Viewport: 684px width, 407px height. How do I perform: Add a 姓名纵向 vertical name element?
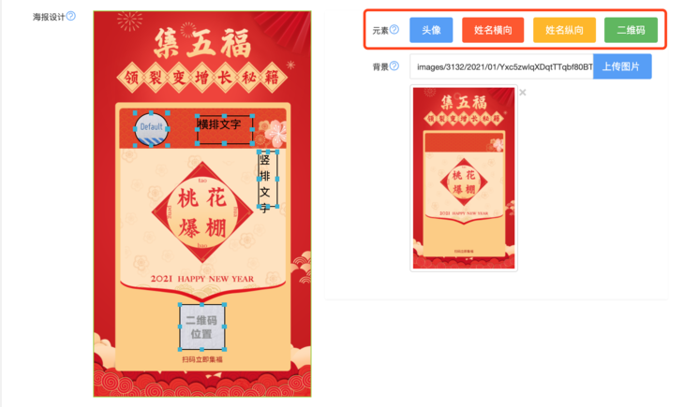click(564, 30)
